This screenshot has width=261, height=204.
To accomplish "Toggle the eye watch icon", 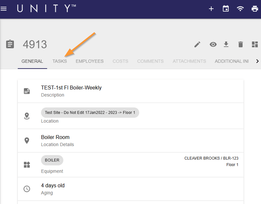I will tap(213, 44).
